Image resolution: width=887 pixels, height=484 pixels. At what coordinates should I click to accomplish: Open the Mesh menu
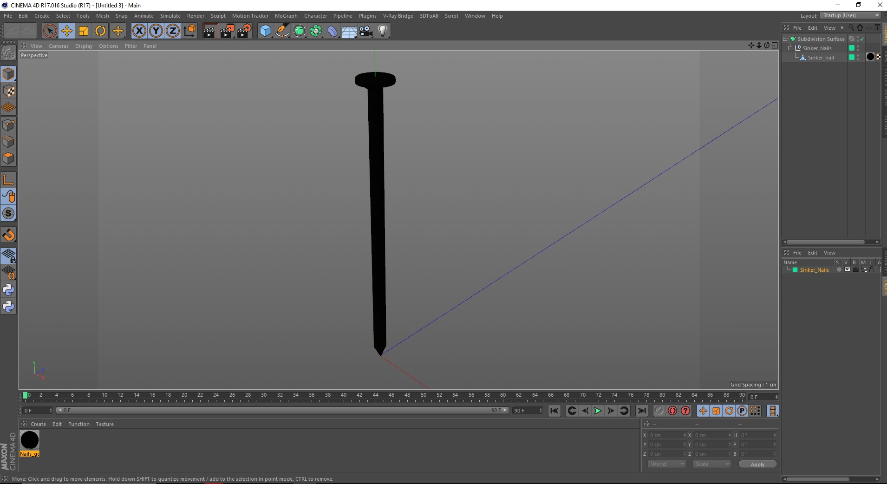[x=103, y=16]
